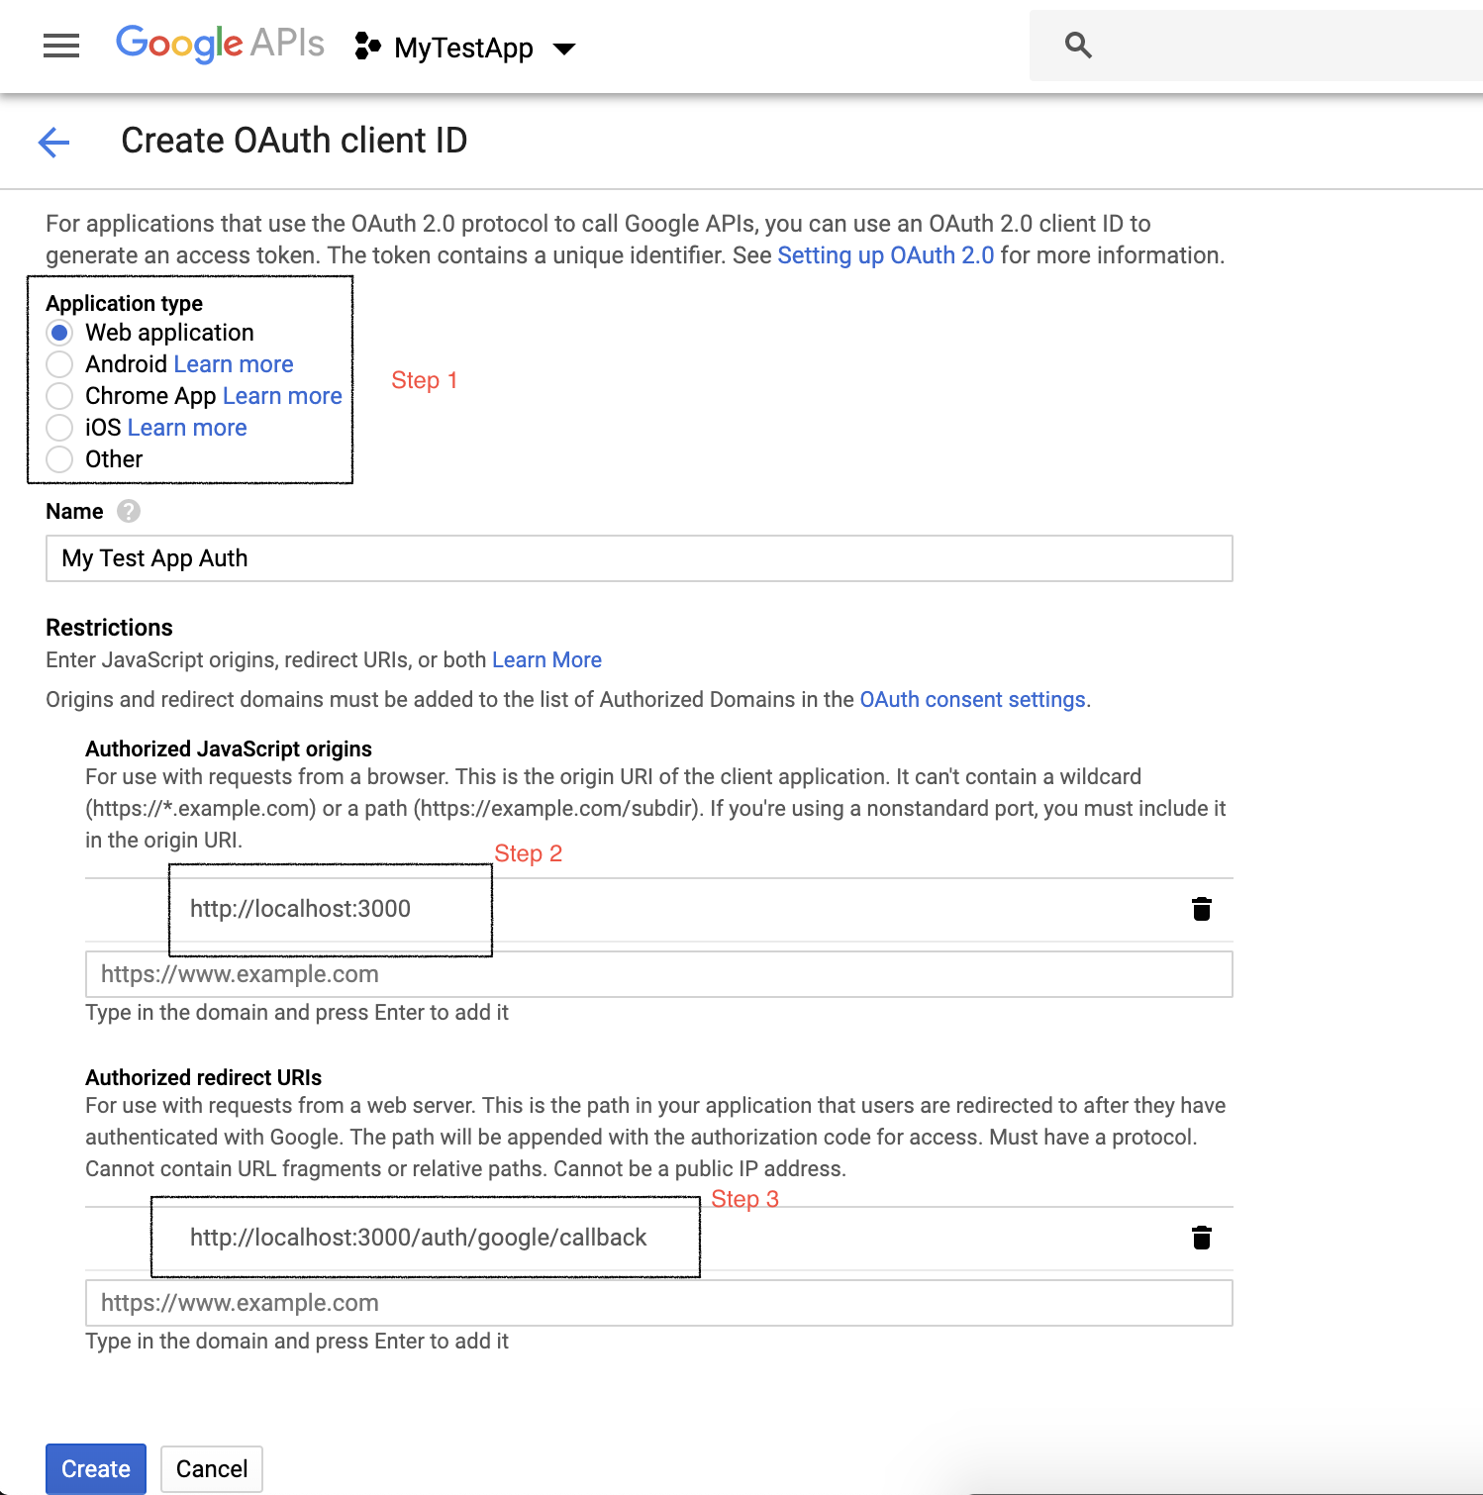Expand the MyTestApp project dropdown arrow
Image resolution: width=1483 pixels, height=1495 pixels.
pyautogui.click(x=564, y=49)
